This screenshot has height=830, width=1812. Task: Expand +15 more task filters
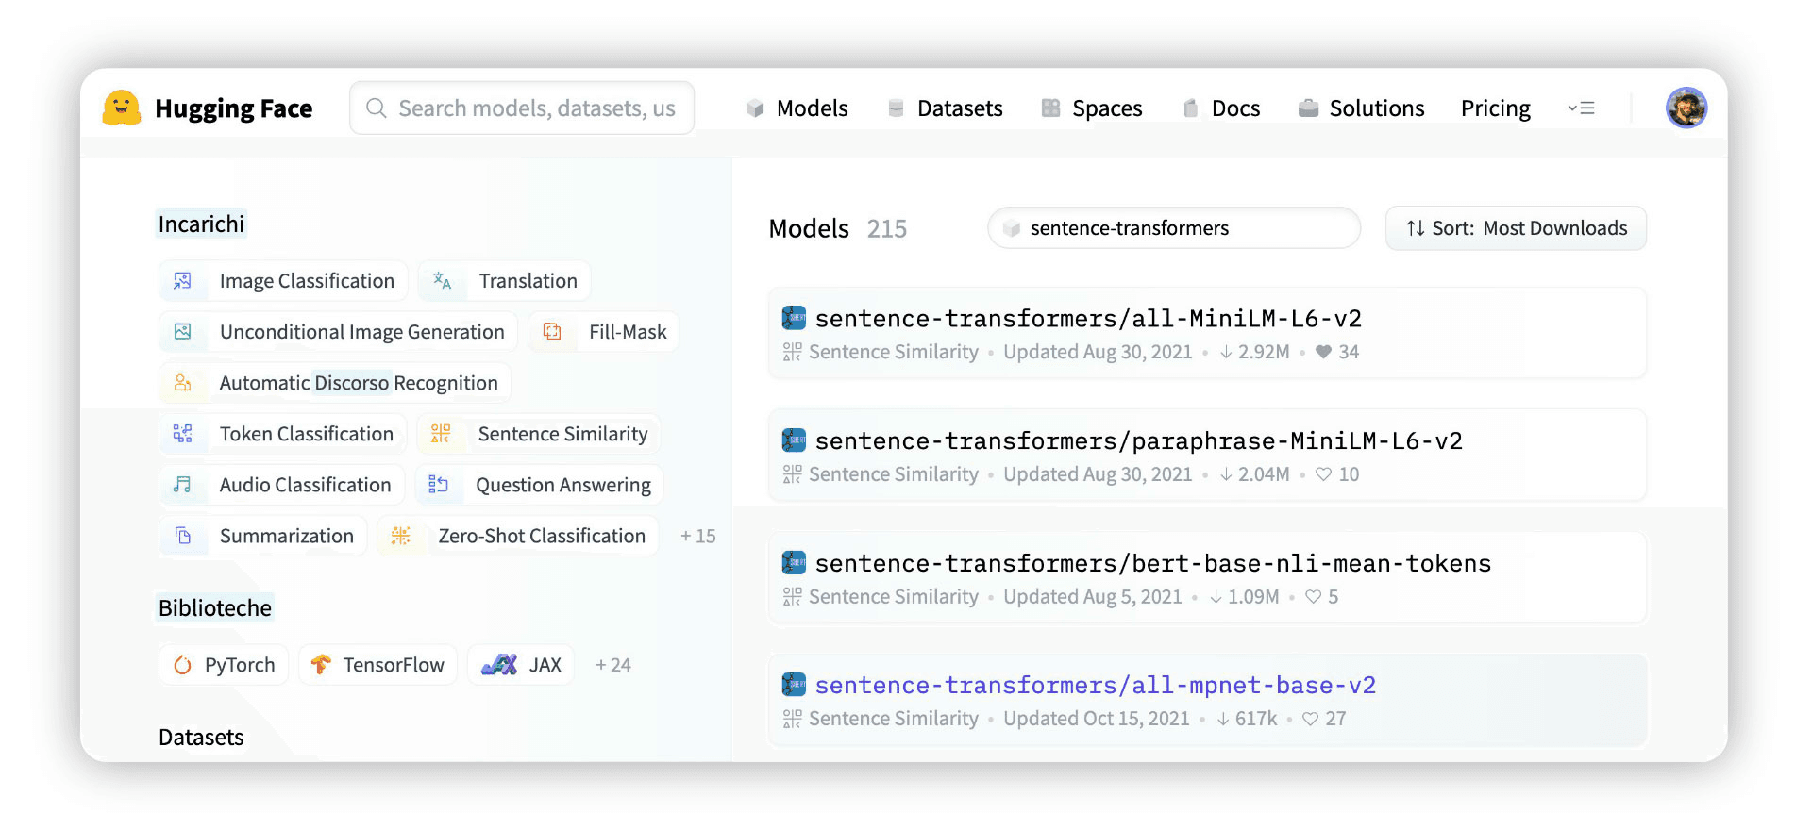[x=697, y=536]
